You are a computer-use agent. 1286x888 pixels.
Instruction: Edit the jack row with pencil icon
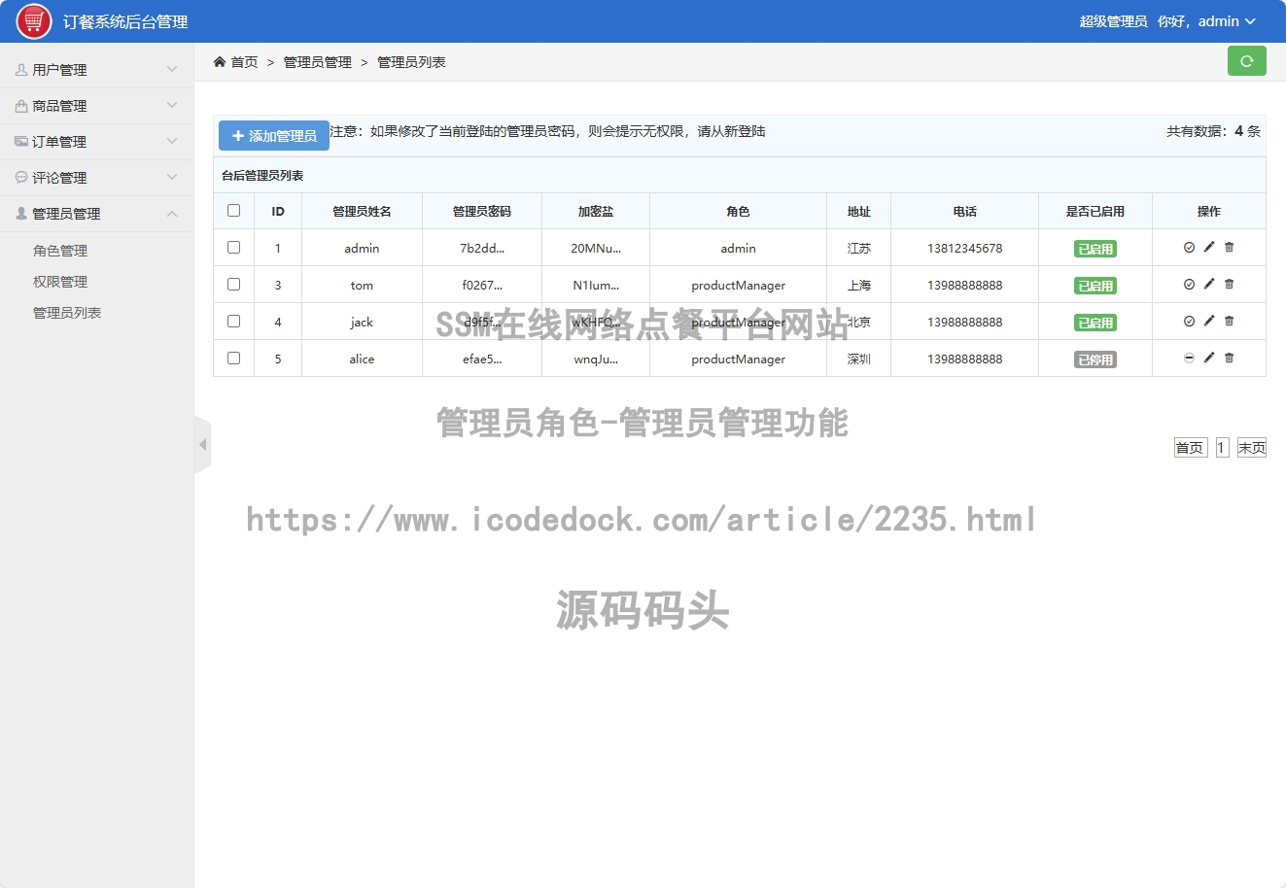click(x=1209, y=321)
